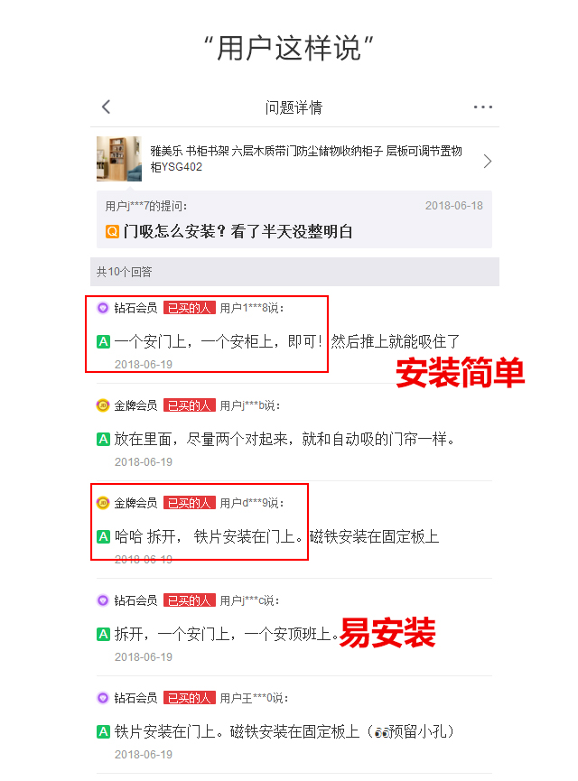Image resolution: width=578 pixels, height=781 pixels.
Task: Click the 已买的人 tag next to 用户j***b
Action: (x=190, y=406)
